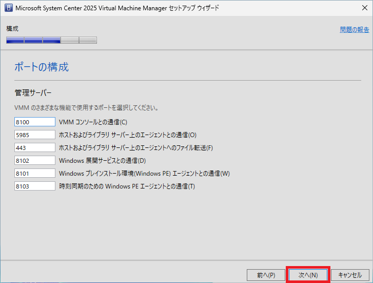373x283 pixels.
Task: Edit the Windows deployment services port 8102
Action: [x=35, y=161]
